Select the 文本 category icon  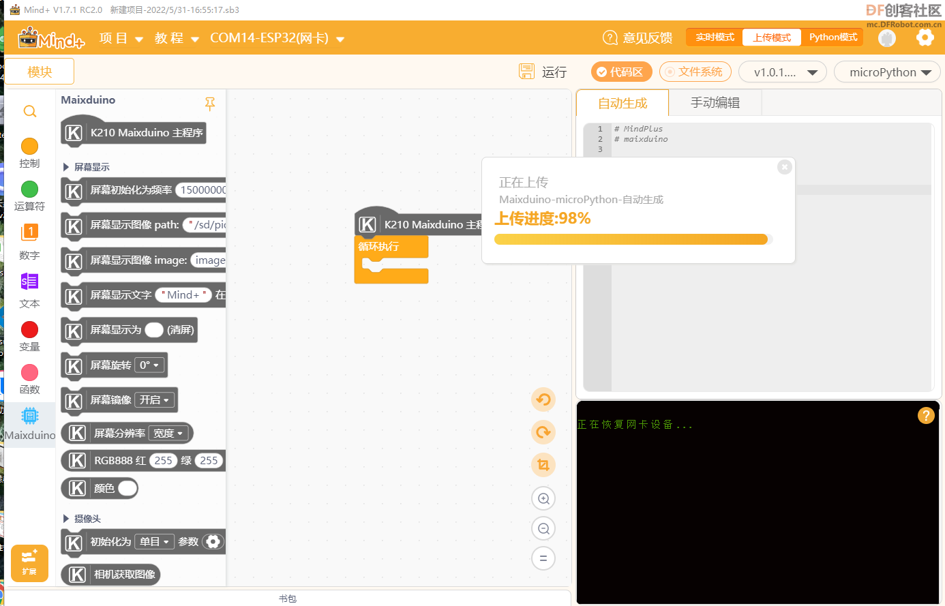pyautogui.click(x=29, y=281)
